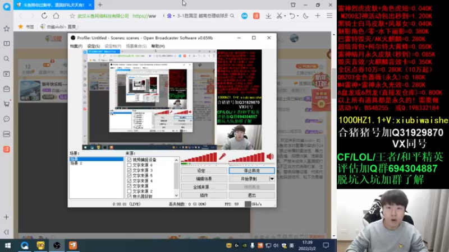Toggle 文字来源 4 source checkbox

coord(129,180)
